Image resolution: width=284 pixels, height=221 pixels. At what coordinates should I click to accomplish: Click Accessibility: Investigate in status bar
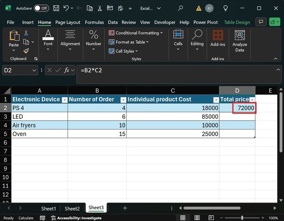(76, 218)
